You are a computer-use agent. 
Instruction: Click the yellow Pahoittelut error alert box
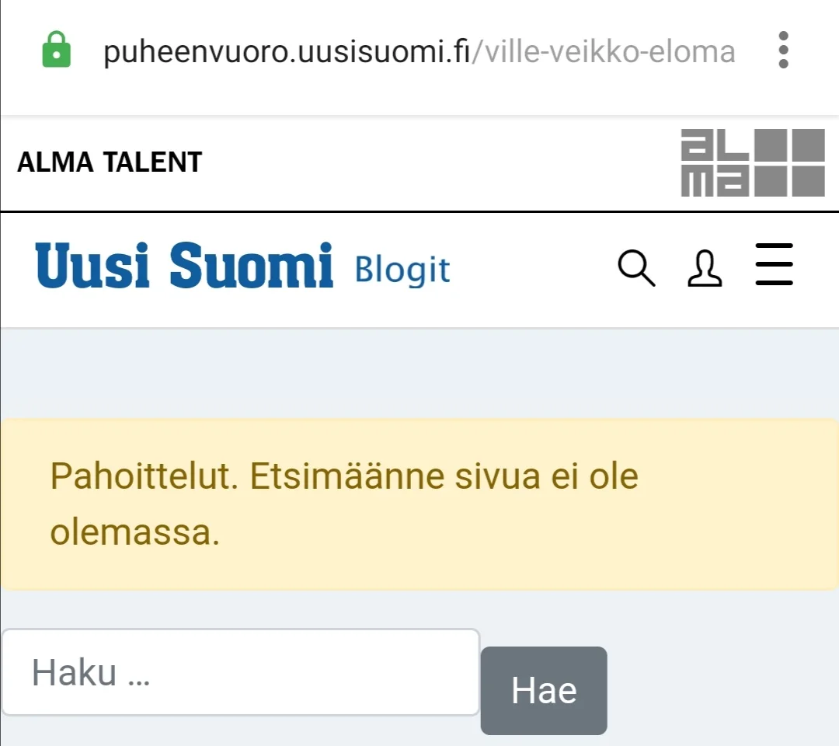[x=419, y=504]
